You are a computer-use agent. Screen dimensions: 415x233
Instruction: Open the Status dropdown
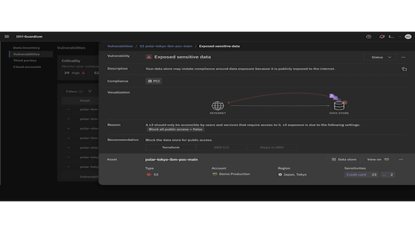[x=380, y=57]
